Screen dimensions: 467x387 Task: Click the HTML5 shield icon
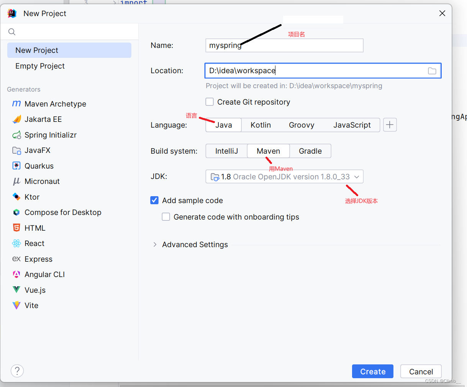[x=16, y=228]
